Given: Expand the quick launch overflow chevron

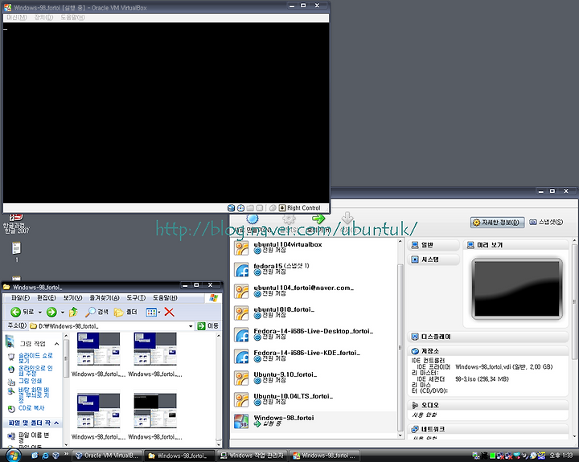Looking at the screenshot, I should pos(67,454).
